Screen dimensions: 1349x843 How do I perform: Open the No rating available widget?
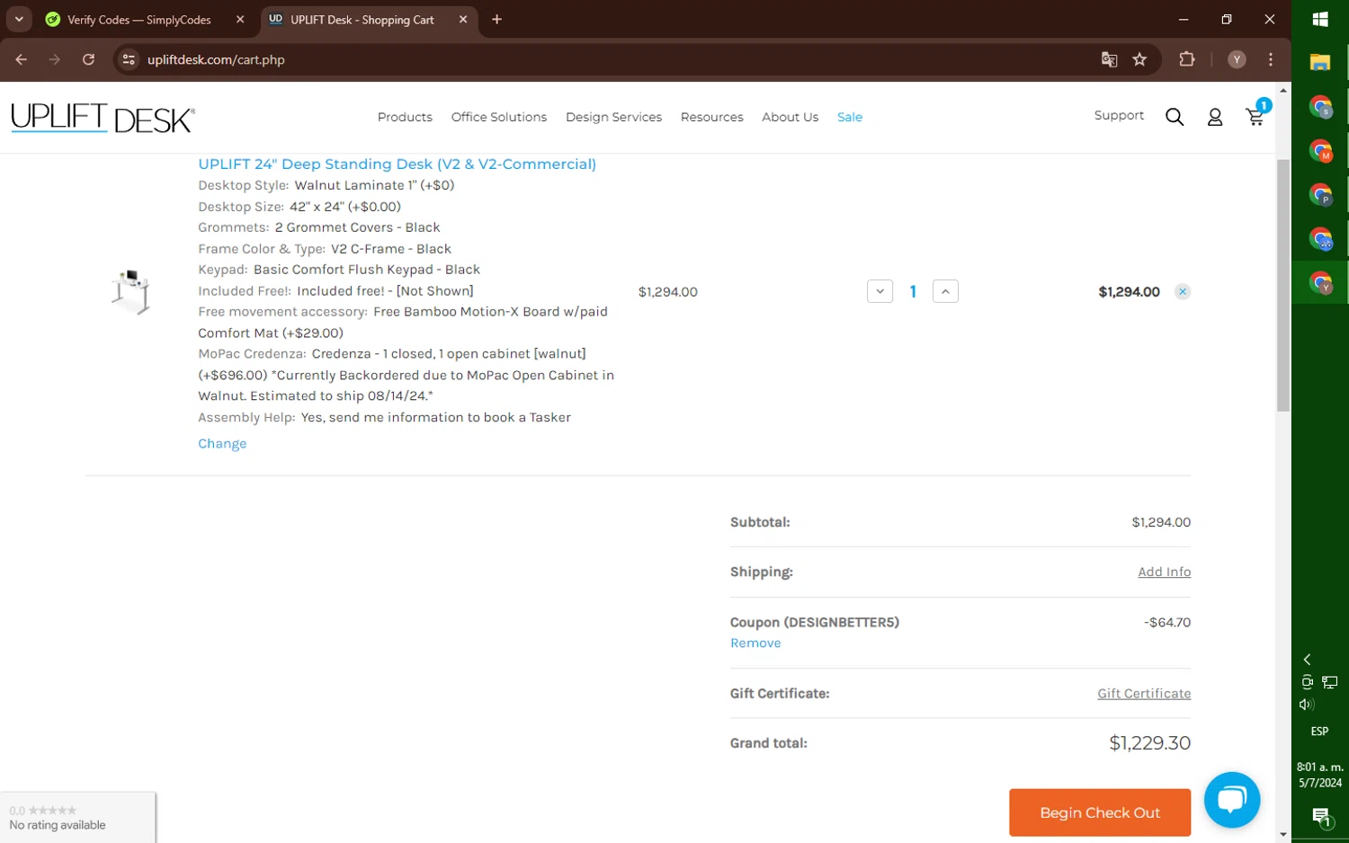[77, 817]
